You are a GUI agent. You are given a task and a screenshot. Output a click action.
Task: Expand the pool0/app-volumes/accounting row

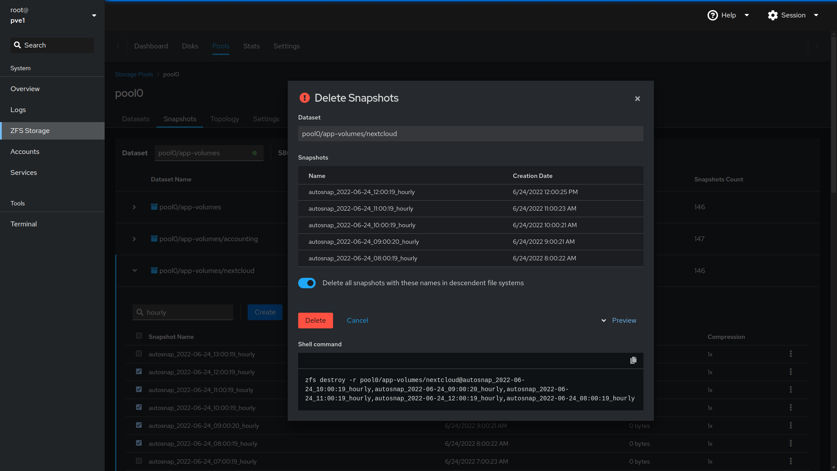tap(134, 239)
